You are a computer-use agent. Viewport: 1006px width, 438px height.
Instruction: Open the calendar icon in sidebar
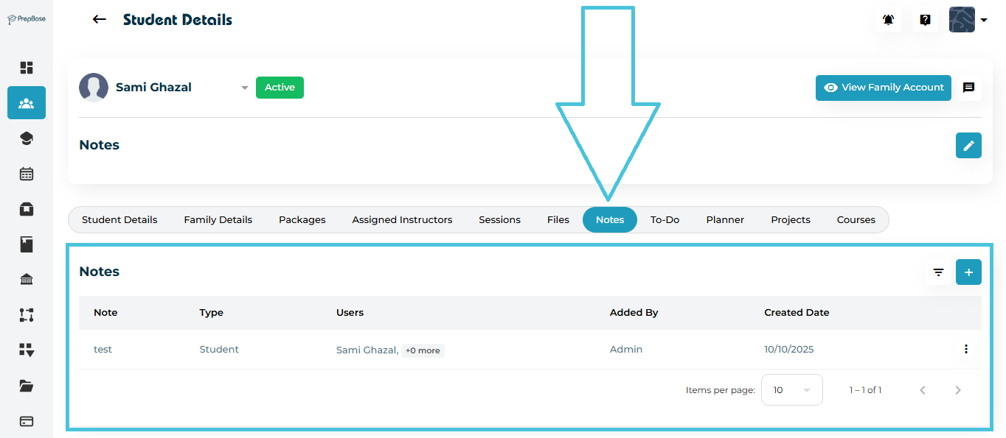27,174
